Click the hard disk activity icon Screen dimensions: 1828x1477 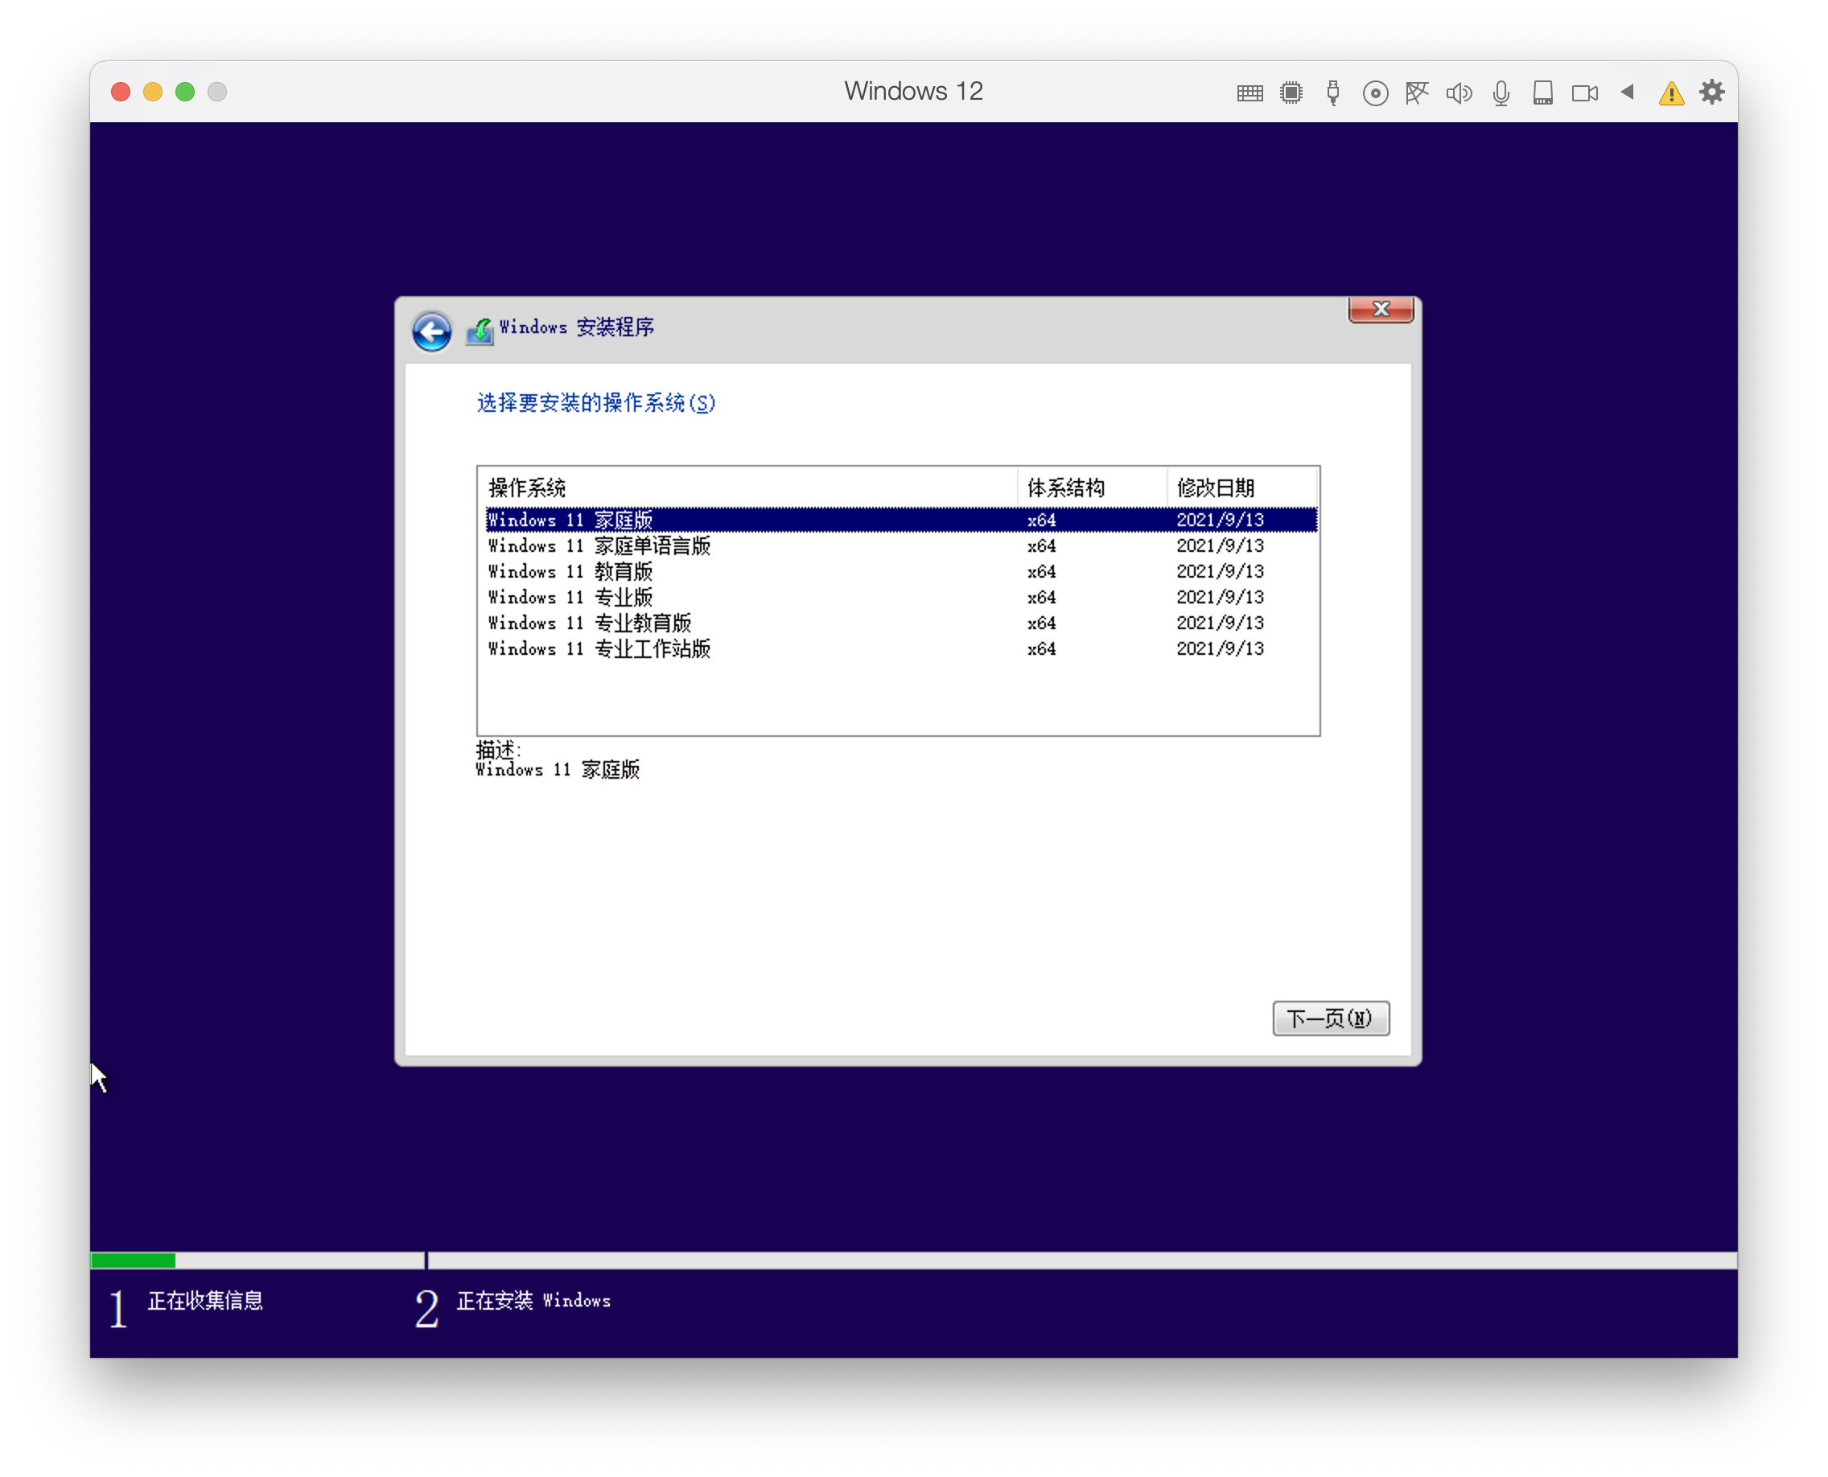click(x=1543, y=92)
